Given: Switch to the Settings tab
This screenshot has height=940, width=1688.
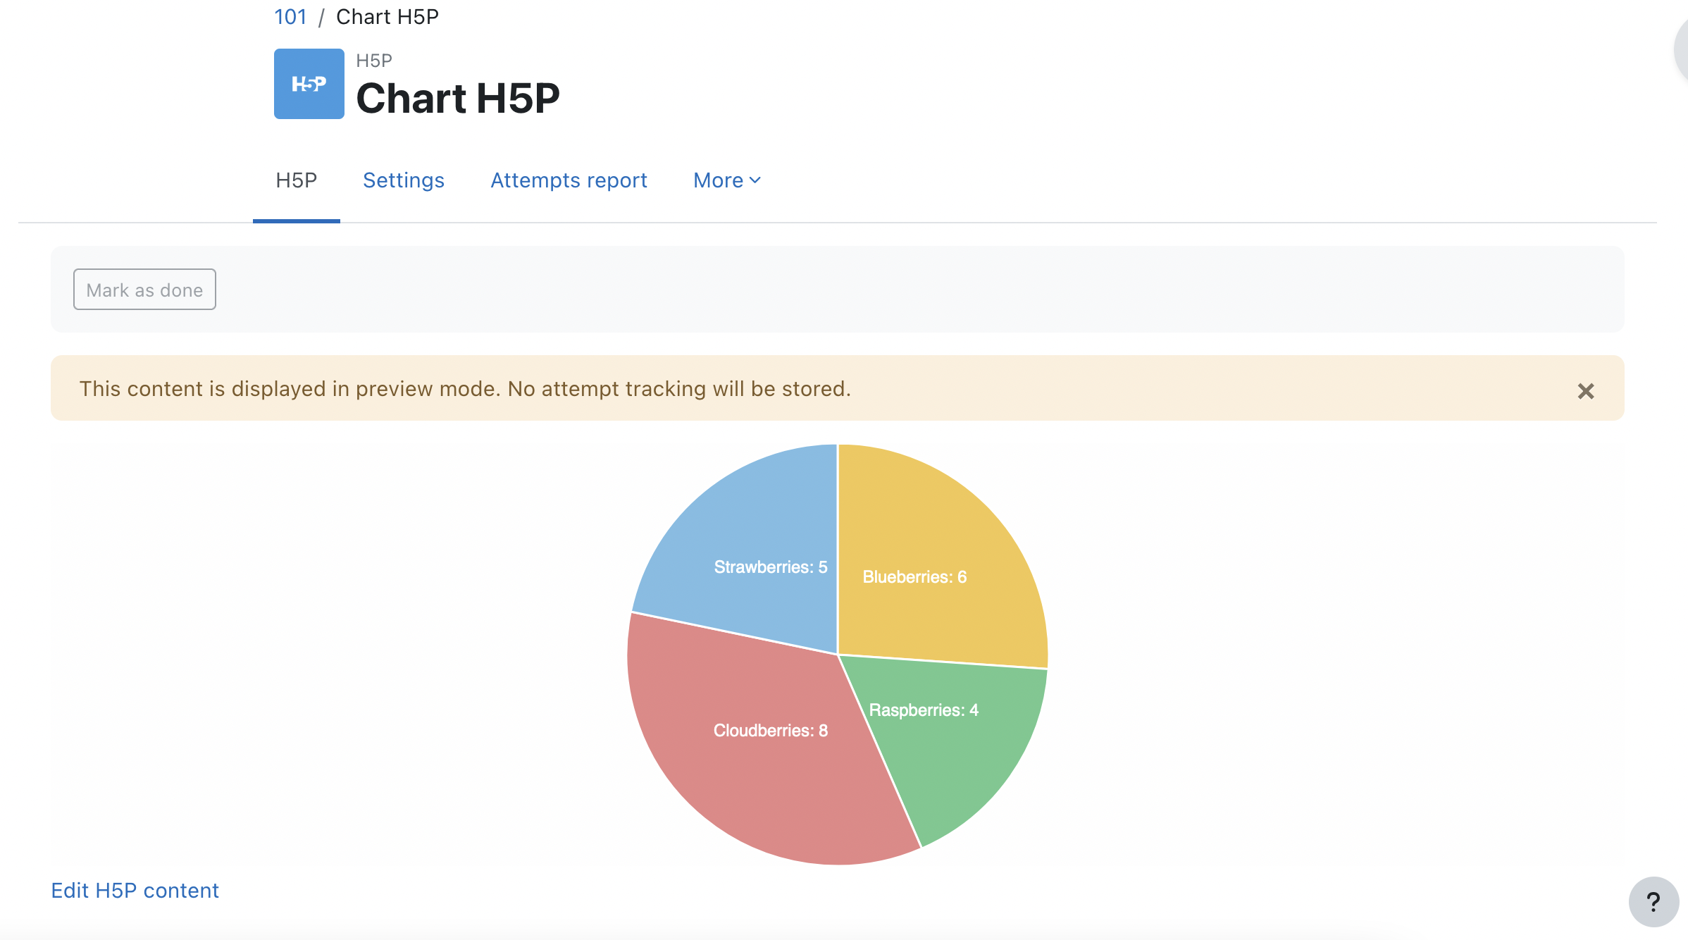Looking at the screenshot, I should pos(404,180).
